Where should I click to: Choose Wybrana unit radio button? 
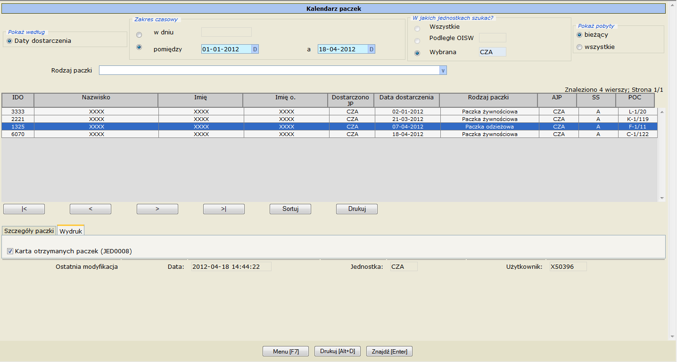click(x=417, y=53)
